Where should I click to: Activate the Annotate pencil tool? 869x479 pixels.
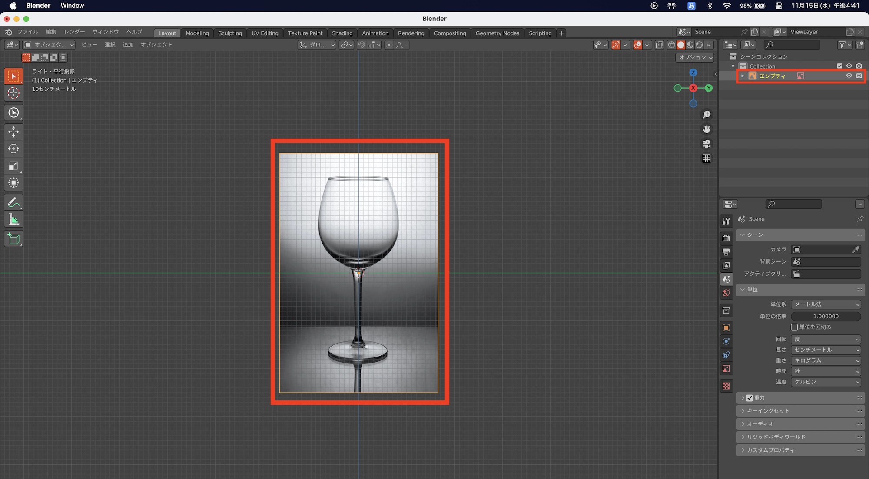pos(13,202)
